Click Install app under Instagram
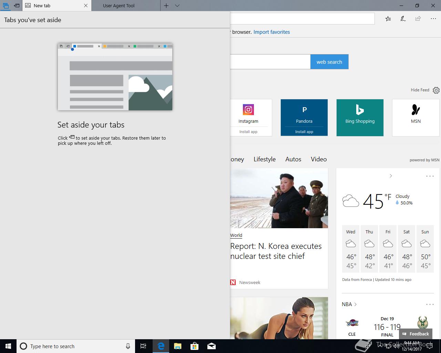441x353 pixels. click(x=248, y=132)
